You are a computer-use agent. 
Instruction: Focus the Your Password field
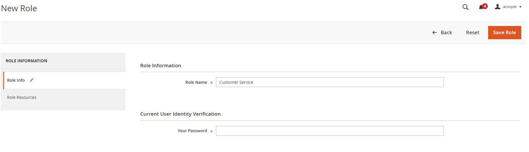pyautogui.click(x=329, y=131)
